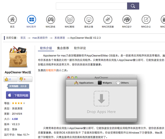
Task: Click breadcrumb text AppCleaner Mac版 V2.2.3
Action: 85,38
